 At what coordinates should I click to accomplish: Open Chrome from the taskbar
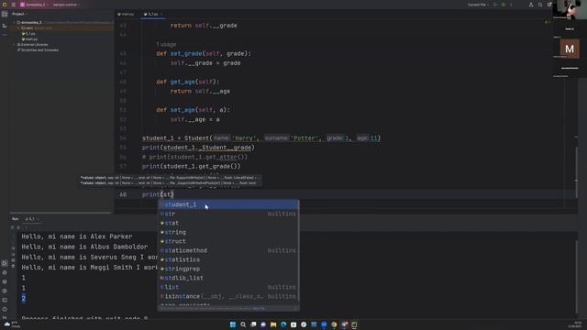pos(334,324)
